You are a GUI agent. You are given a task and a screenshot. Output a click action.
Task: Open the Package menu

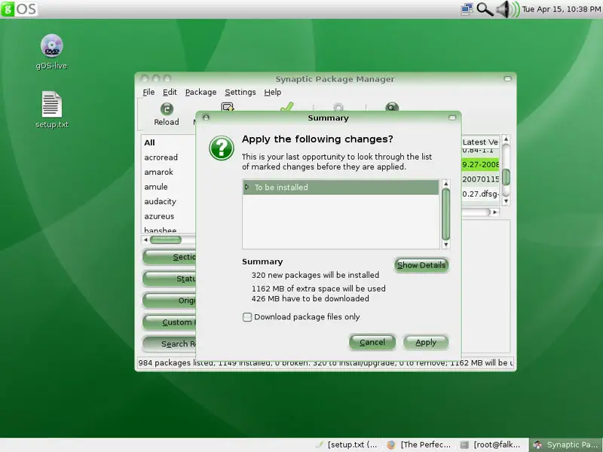click(200, 92)
